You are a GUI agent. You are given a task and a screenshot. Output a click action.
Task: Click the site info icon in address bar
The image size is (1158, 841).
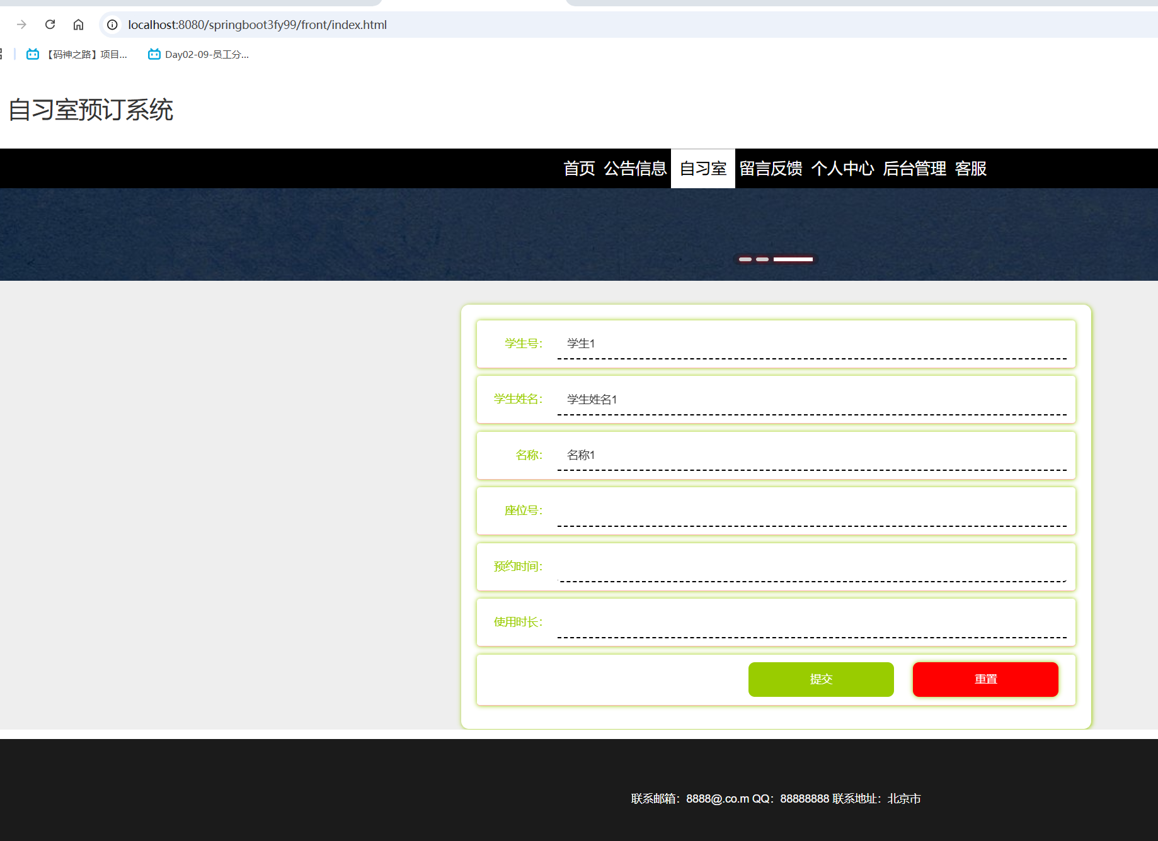pos(112,25)
